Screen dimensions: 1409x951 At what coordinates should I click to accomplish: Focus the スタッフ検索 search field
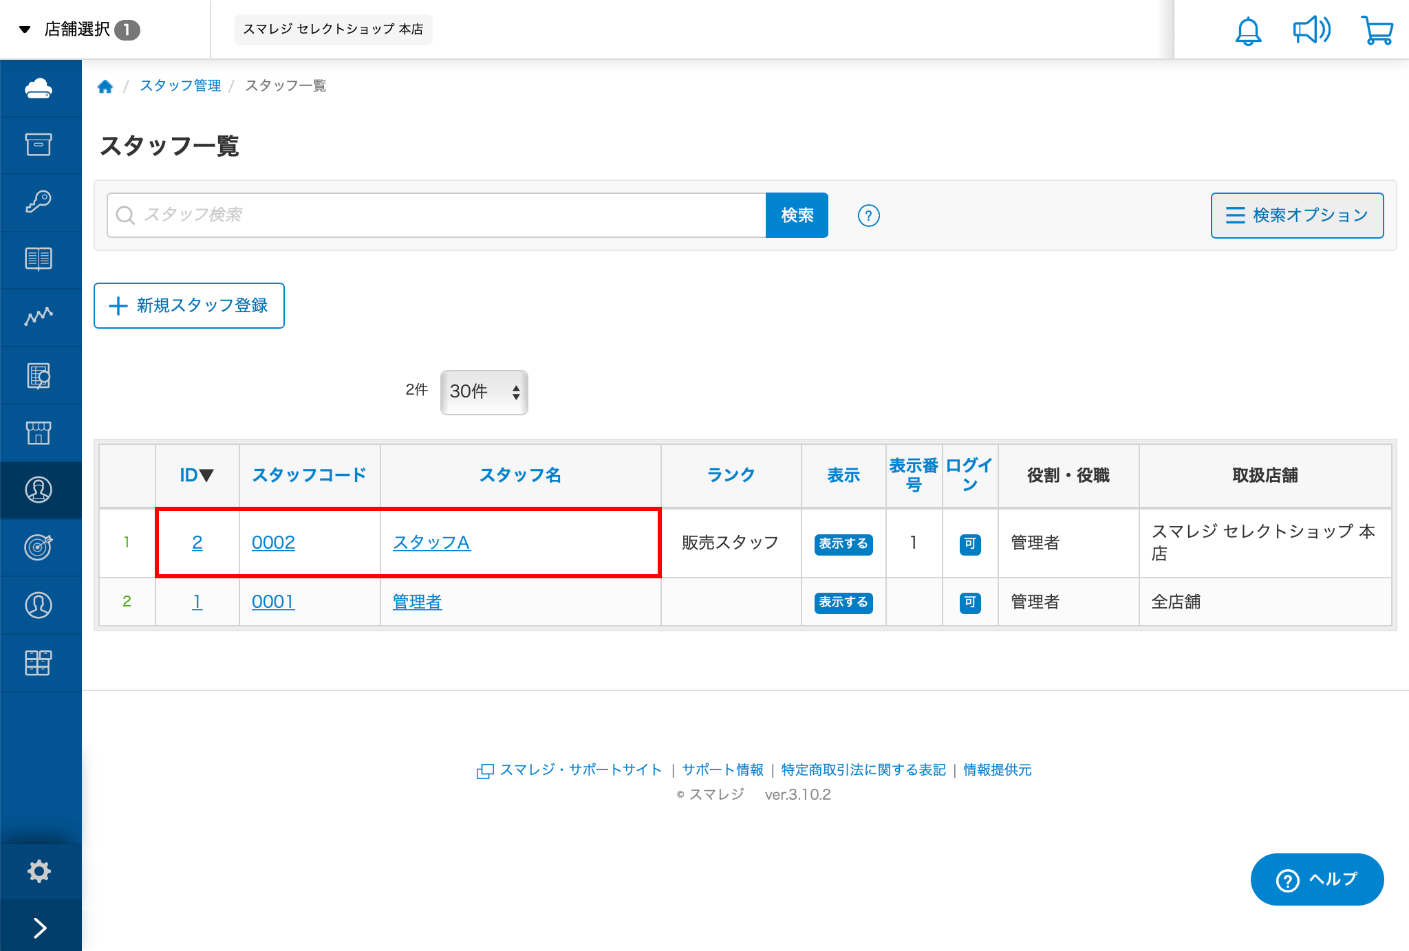click(437, 215)
